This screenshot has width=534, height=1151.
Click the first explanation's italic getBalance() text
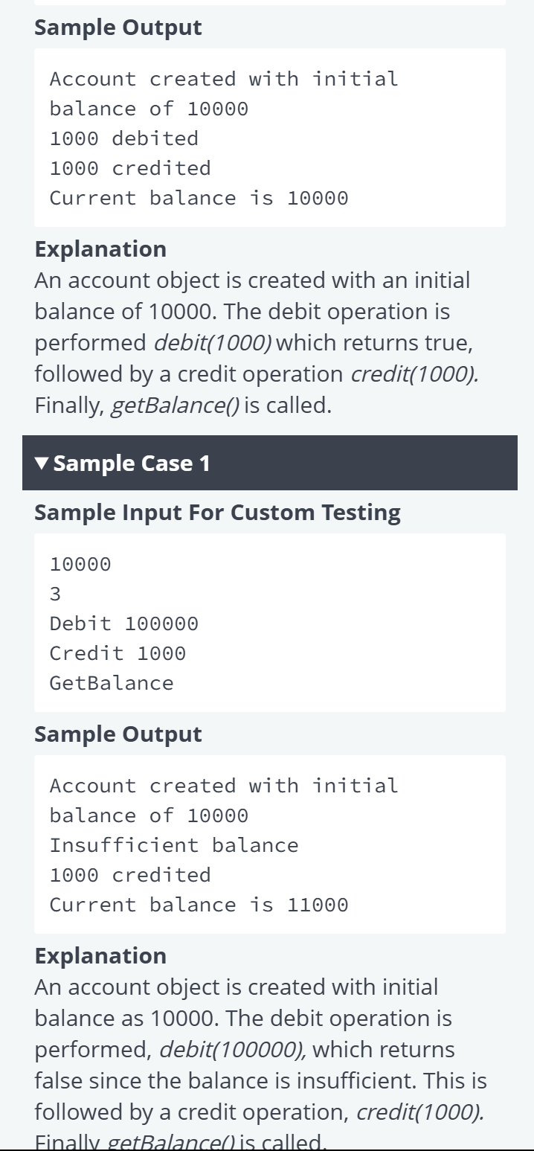pyautogui.click(x=174, y=405)
